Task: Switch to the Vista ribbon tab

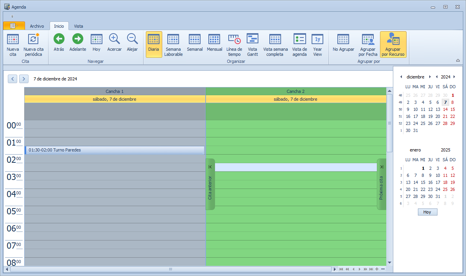Action: pyautogui.click(x=79, y=26)
